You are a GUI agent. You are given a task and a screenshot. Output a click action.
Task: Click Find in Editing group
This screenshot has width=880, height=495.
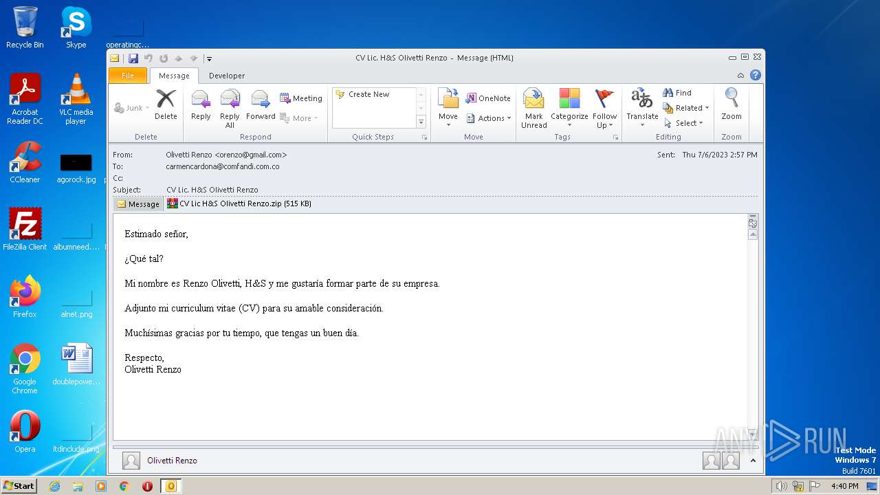[677, 93]
